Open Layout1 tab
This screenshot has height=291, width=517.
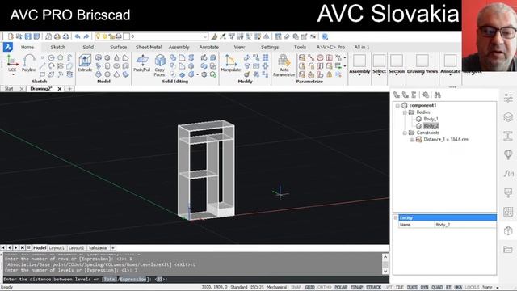click(57, 248)
